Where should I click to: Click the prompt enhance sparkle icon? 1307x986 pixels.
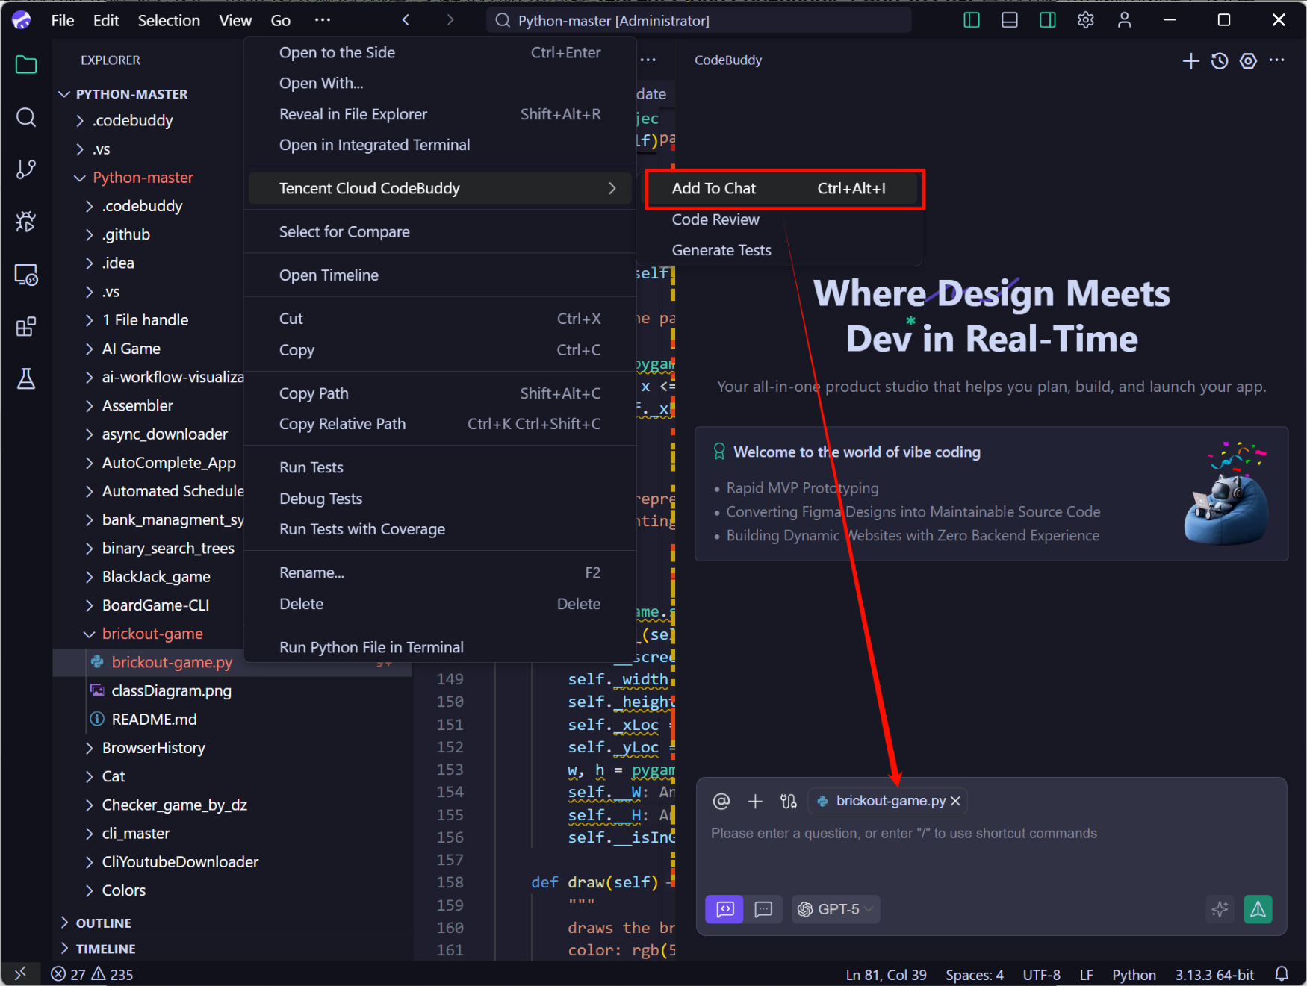click(x=1220, y=909)
